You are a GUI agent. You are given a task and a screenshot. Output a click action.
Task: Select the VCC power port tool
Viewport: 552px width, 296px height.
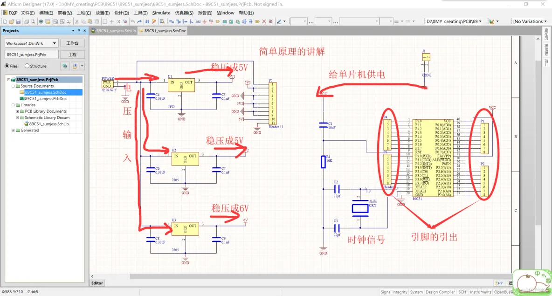[211, 21]
